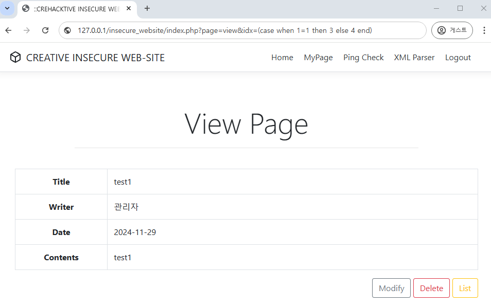The height and width of the screenshot is (306, 491).
Task: Select the Title value test1
Action: pos(122,182)
